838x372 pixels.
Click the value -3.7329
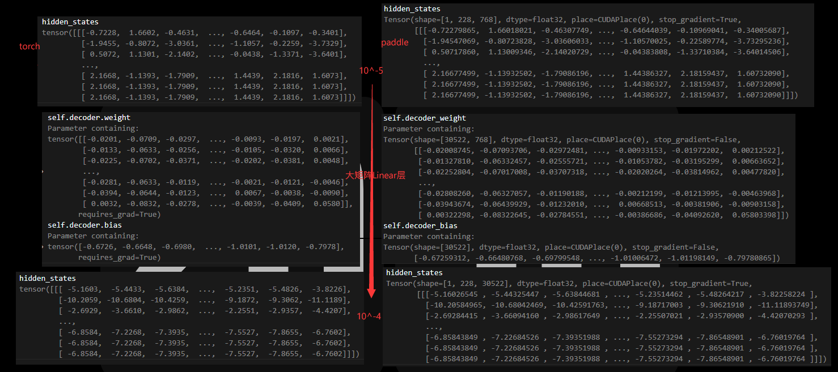[x=326, y=44]
